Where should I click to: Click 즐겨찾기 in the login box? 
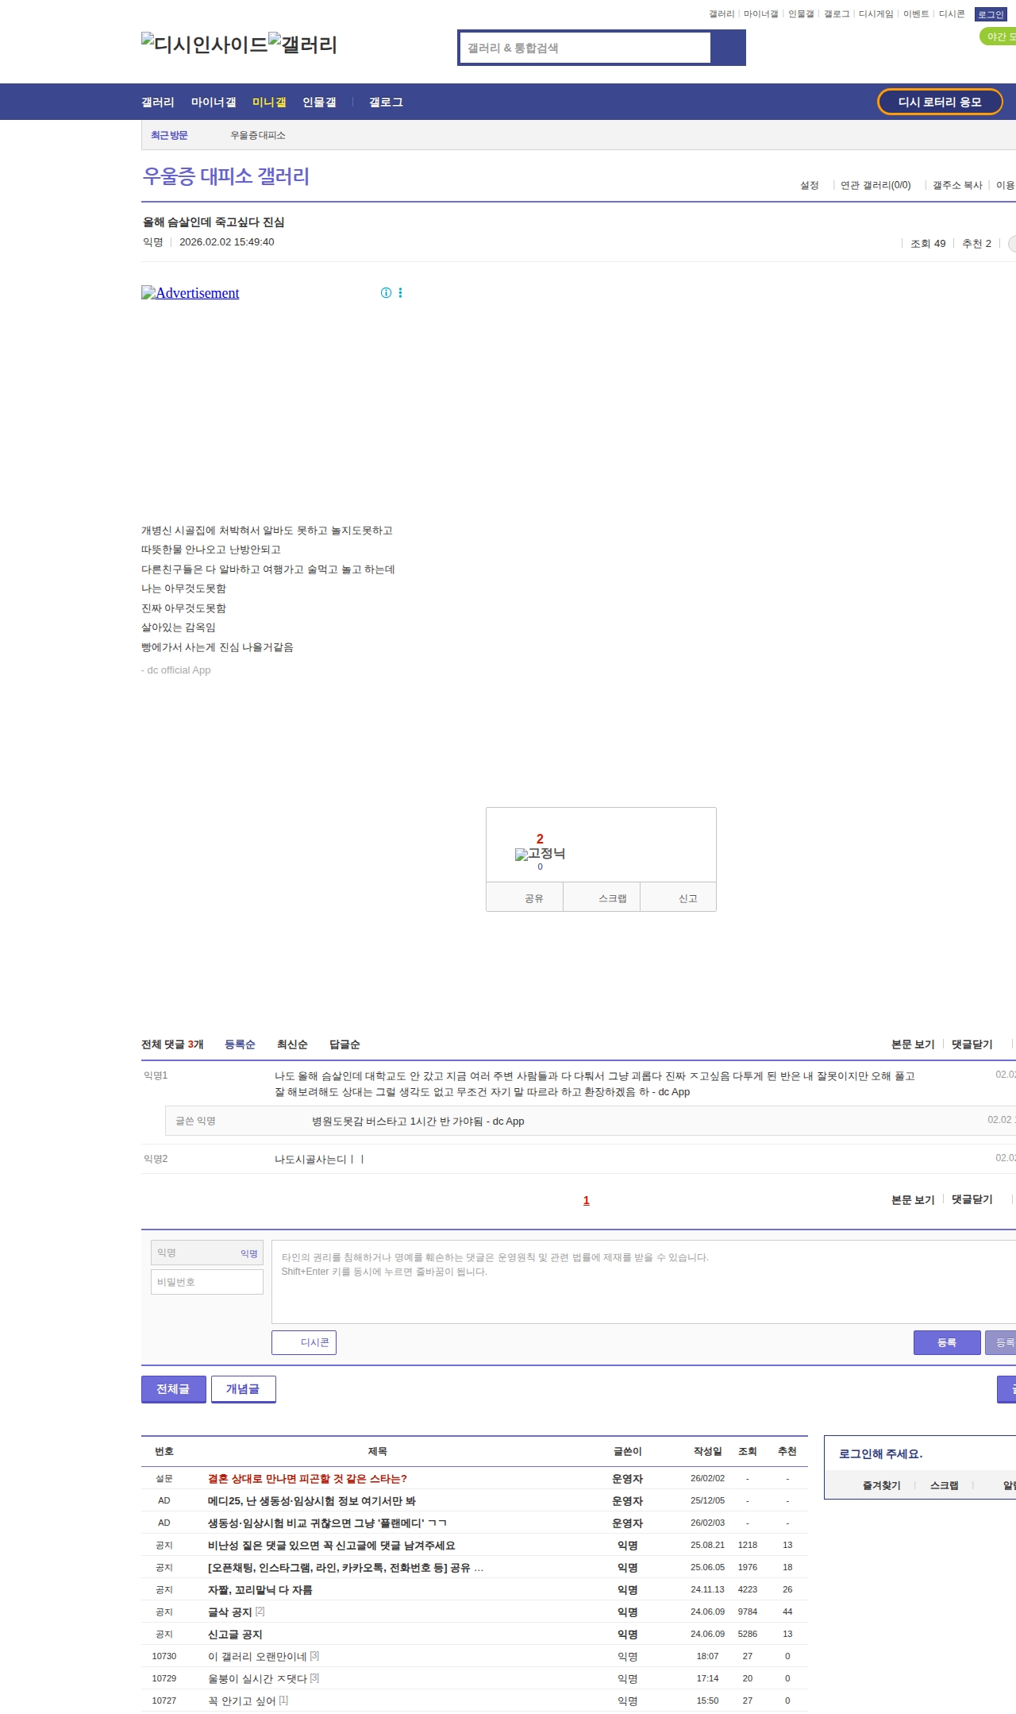pyautogui.click(x=881, y=1485)
